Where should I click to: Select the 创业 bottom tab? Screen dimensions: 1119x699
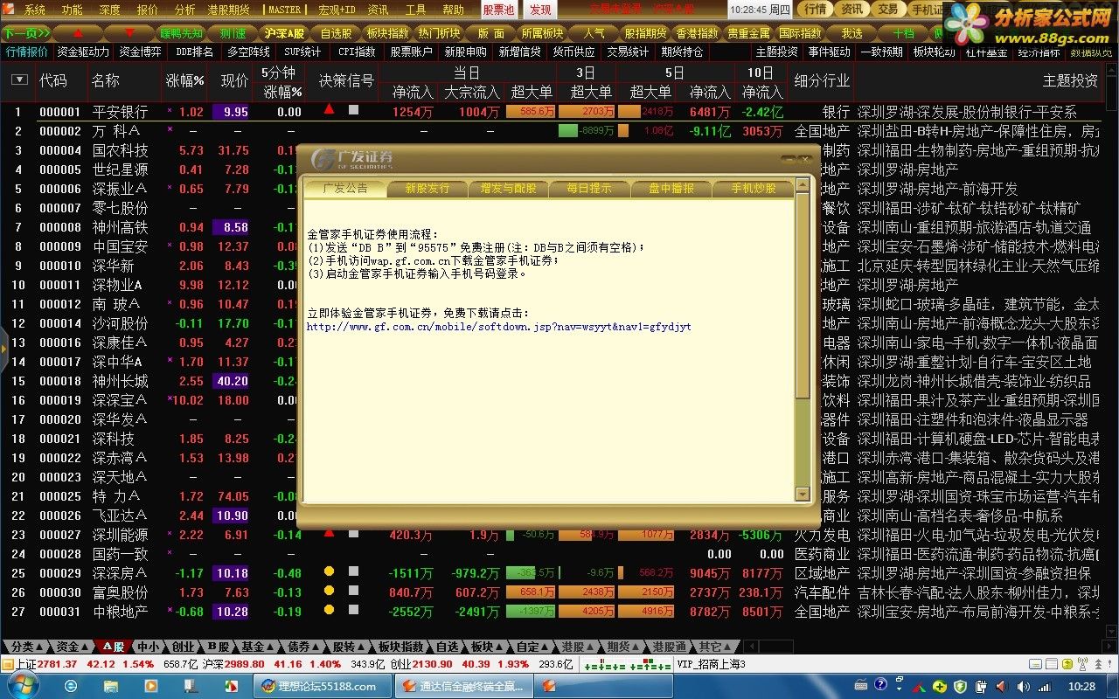click(183, 647)
